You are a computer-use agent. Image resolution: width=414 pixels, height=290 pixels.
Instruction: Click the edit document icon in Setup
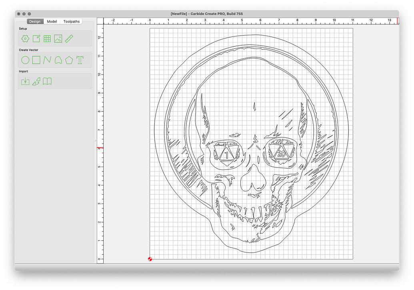coord(36,39)
